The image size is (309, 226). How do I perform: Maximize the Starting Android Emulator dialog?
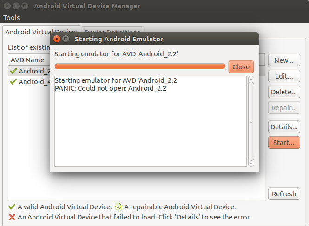66,39
